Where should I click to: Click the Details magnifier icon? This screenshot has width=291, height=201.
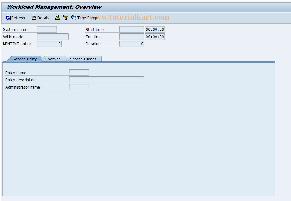[34, 17]
